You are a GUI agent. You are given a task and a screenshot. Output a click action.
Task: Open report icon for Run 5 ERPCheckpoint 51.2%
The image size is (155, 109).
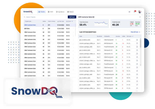[x=137, y=60]
